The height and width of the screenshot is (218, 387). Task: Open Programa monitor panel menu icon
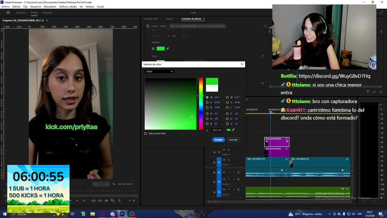coord(47,20)
